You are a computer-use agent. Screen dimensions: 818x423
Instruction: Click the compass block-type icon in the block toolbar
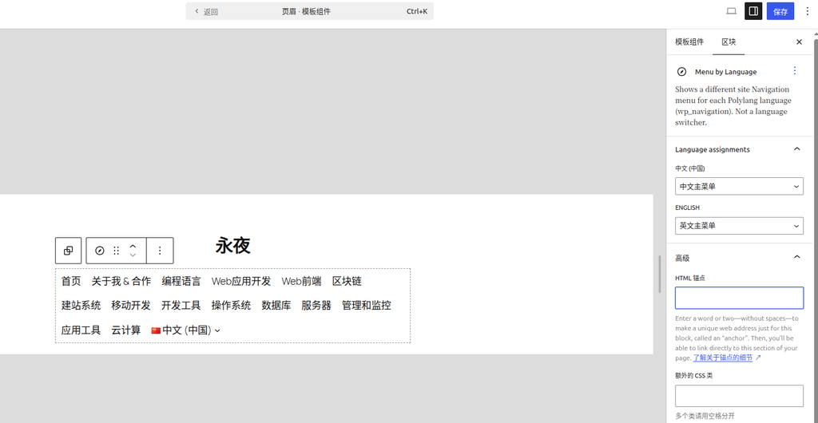[100, 251]
